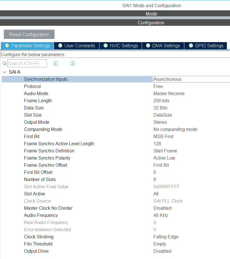
Task: Select Frame Synchro Definition label
Action: (49, 151)
